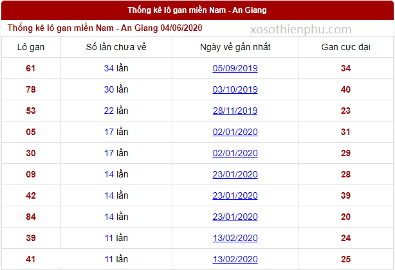Open 02/01/2020 link in row 05
This screenshot has height=270, width=395.
[235, 132]
